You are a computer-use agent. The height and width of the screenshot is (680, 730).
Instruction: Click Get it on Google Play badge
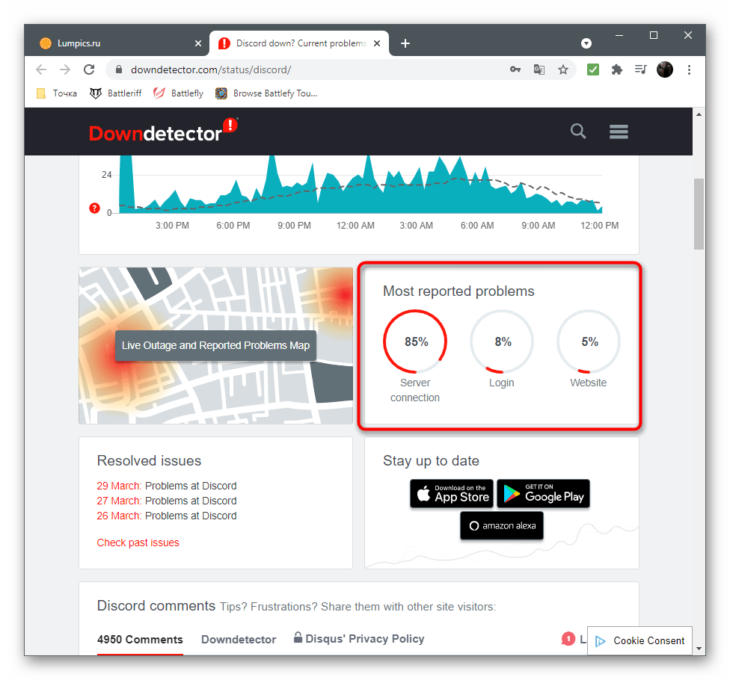pos(543,493)
